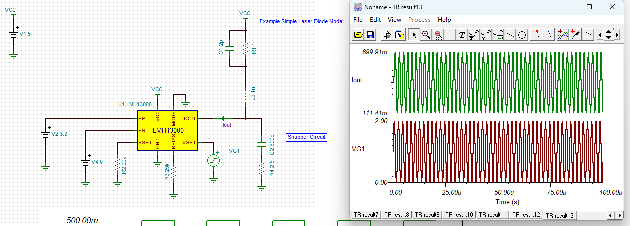Switch to the TR result12 tab
Image resolution: width=630 pixels, height=226 pixels.
(x=526, y=215)
